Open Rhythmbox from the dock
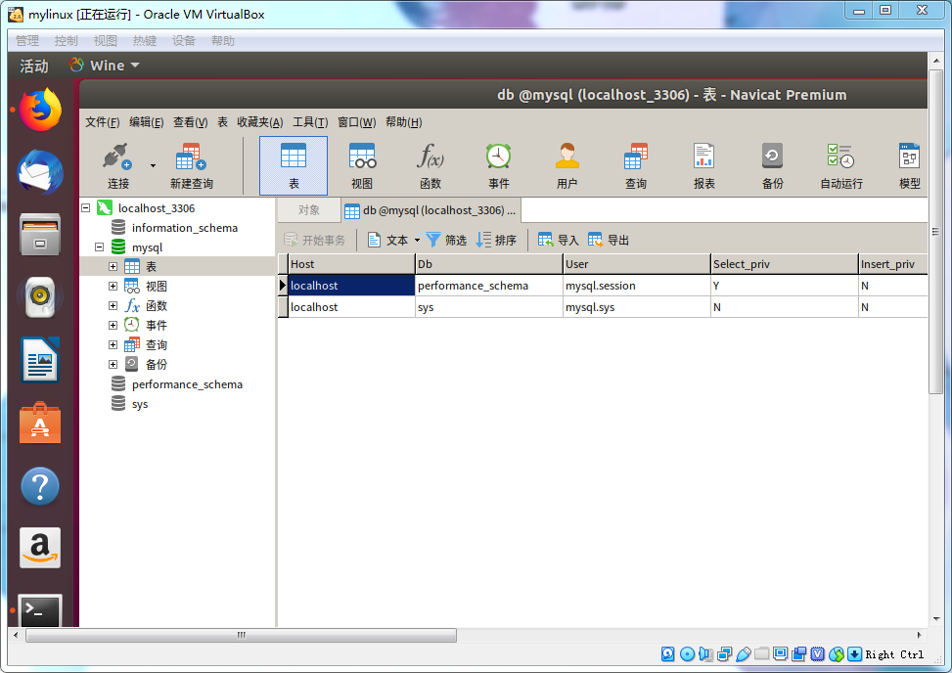This screenshot has width=952, height=673. tap(40, 296)
